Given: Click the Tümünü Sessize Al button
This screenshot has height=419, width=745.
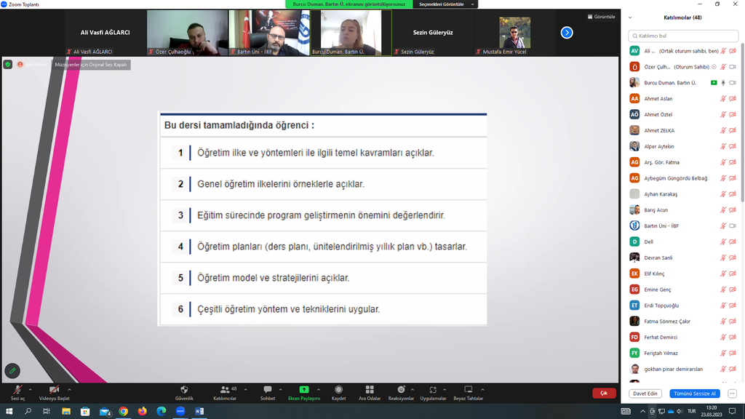Looking at the screenshot, I should pyautogui.click(x=693, y=394).
